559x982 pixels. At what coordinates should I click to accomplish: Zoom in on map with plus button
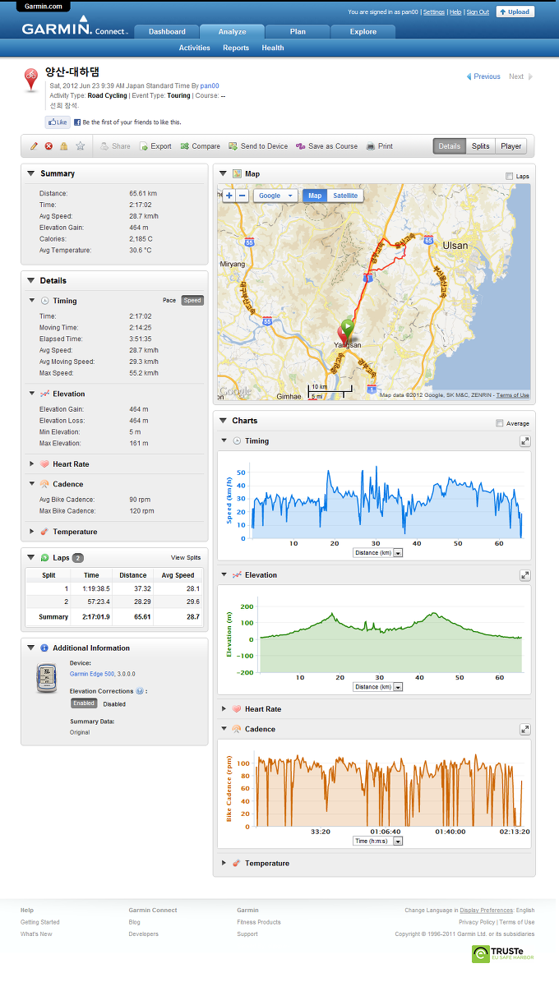229,196
